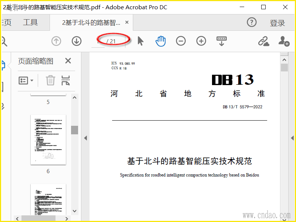Zoom out with the minus button

click(181, 41)
